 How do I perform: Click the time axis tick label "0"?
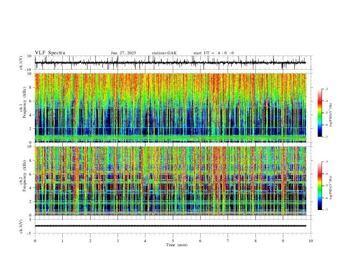click(35, 241)
